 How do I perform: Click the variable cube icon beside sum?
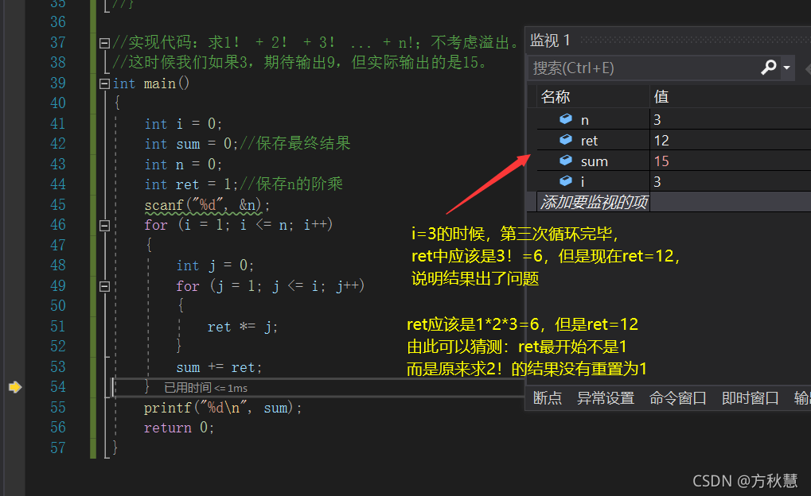566,161
